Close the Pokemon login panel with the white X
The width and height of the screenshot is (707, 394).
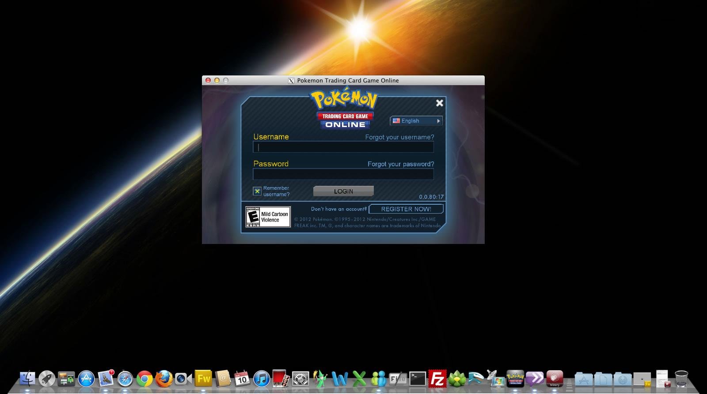(x=439, y=103)
